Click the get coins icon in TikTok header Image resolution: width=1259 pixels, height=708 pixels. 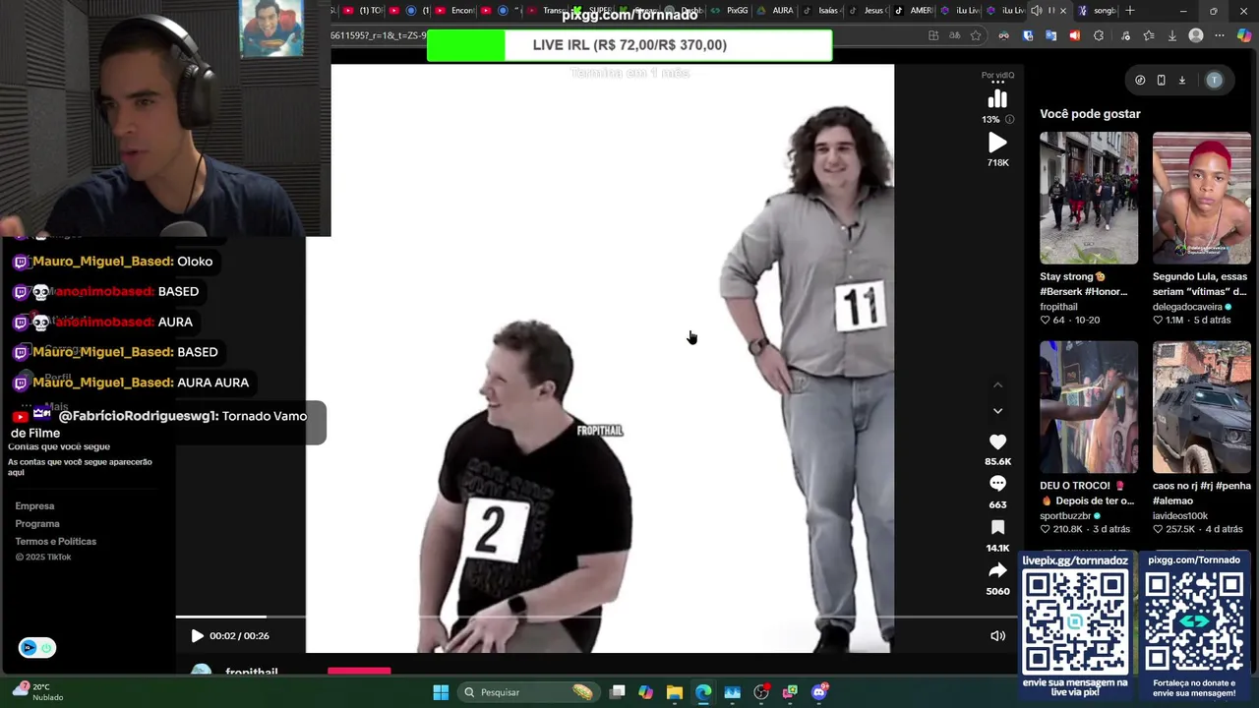click(1140, 81)
